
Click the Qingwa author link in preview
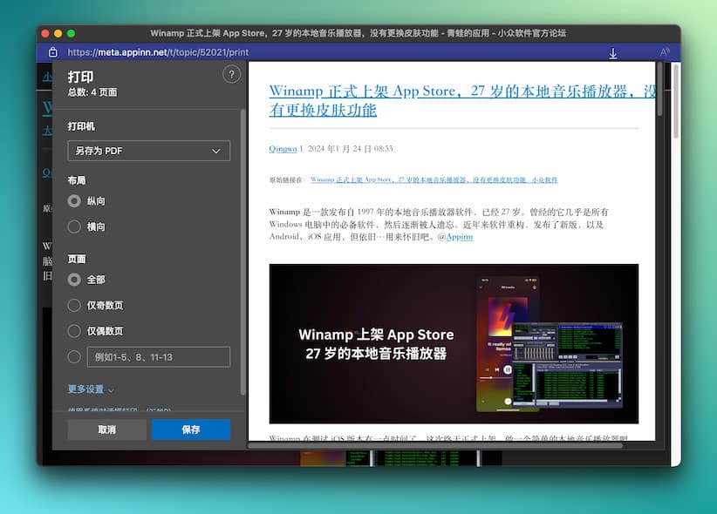283,149
